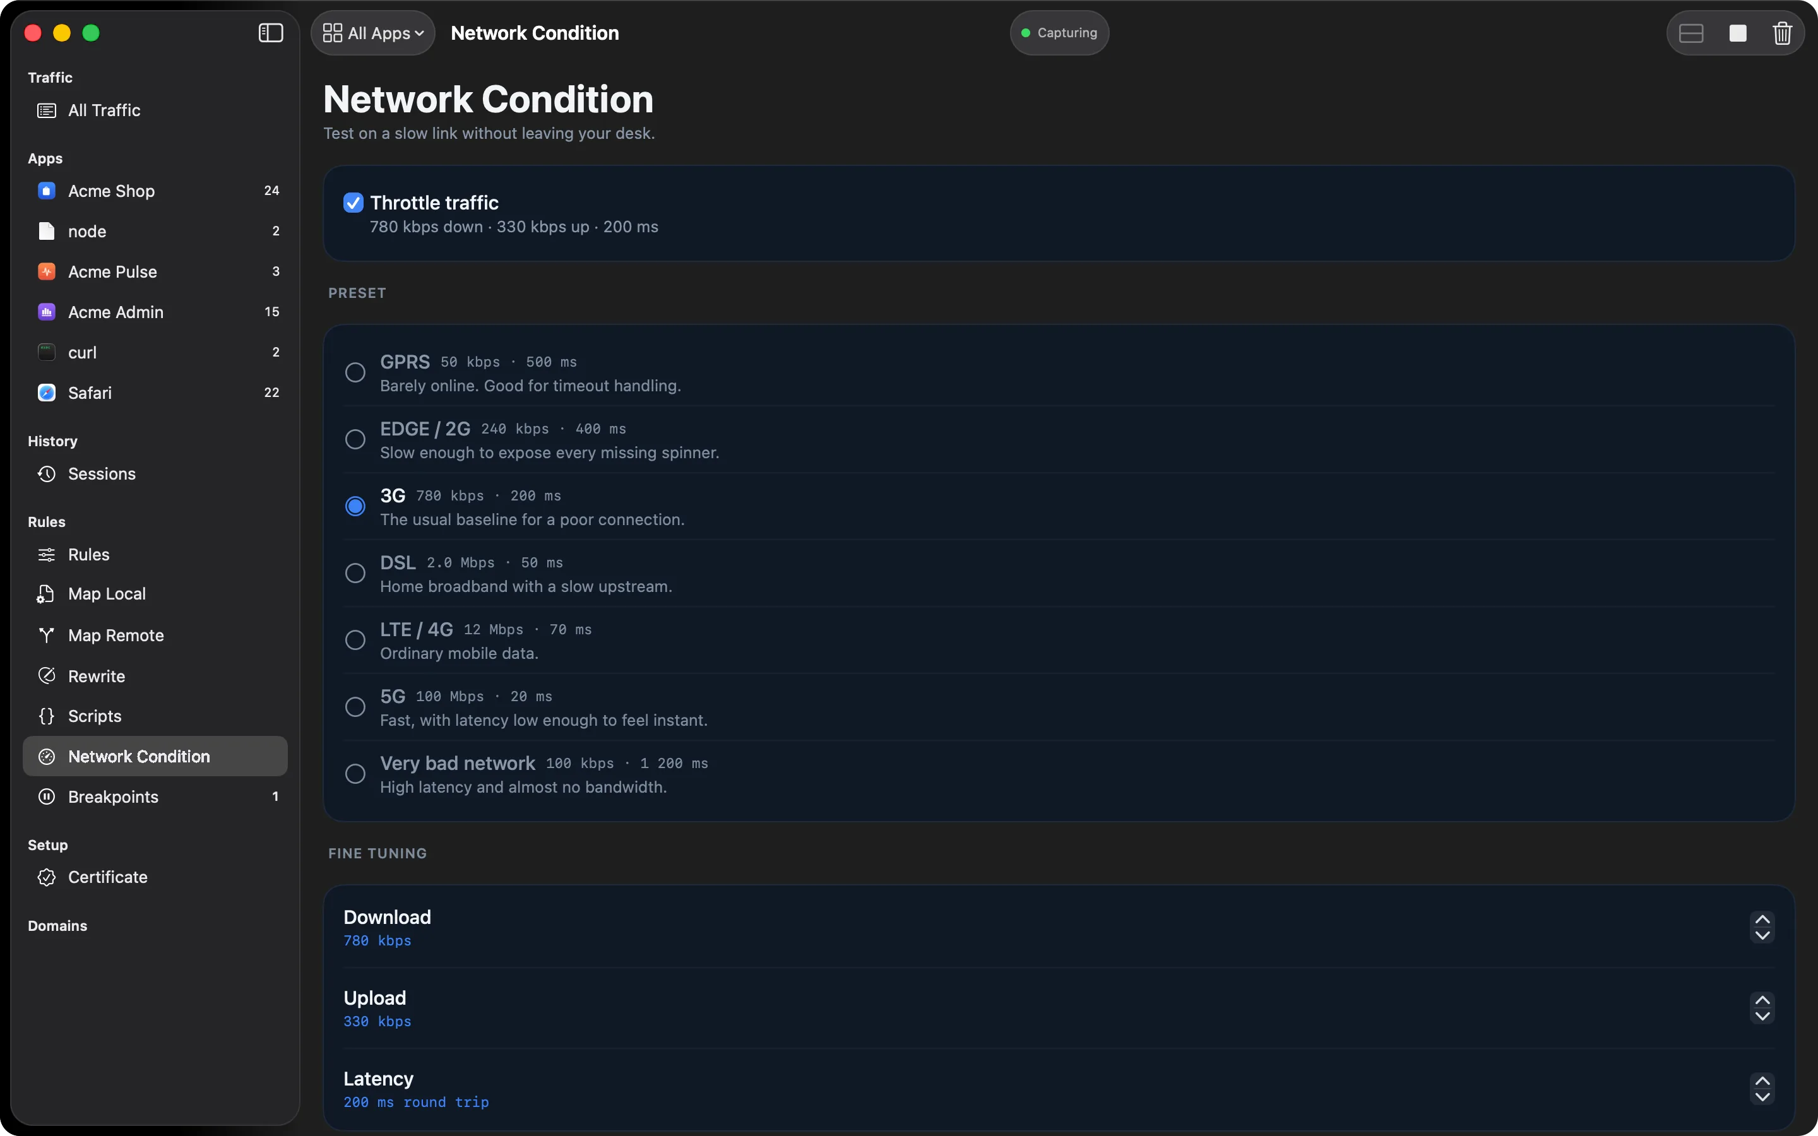Click the curl terminal icon

coord(47,352)
